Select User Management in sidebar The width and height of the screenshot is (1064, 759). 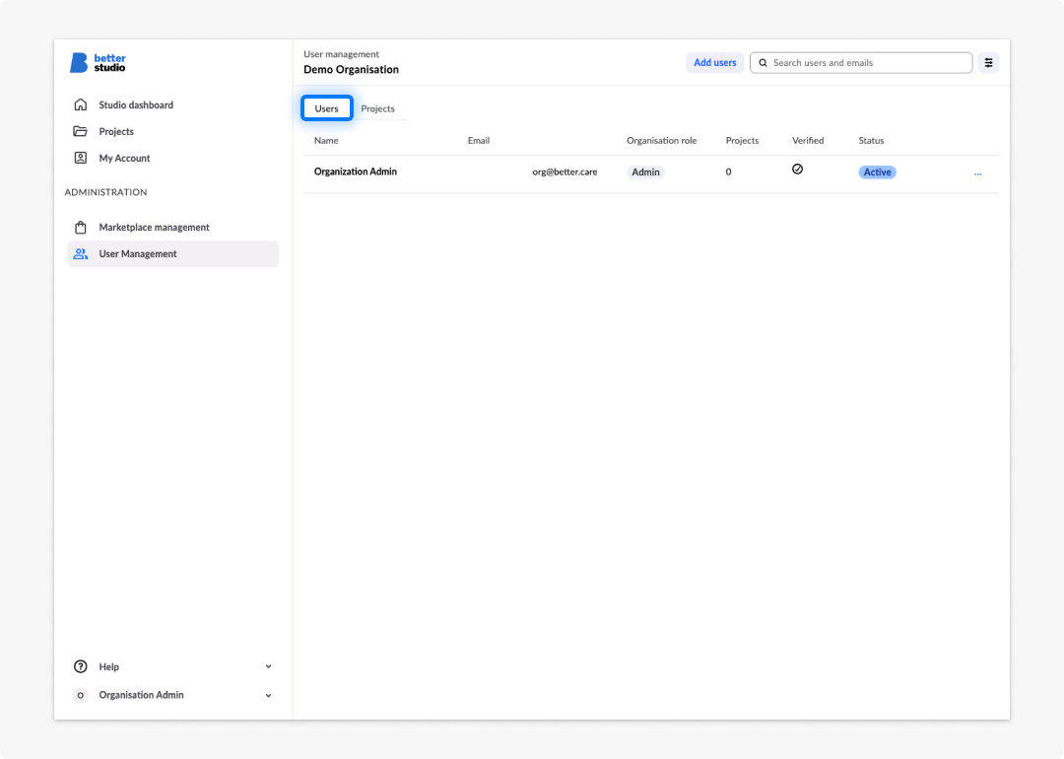pyautogui.click(x=173, y=254)
